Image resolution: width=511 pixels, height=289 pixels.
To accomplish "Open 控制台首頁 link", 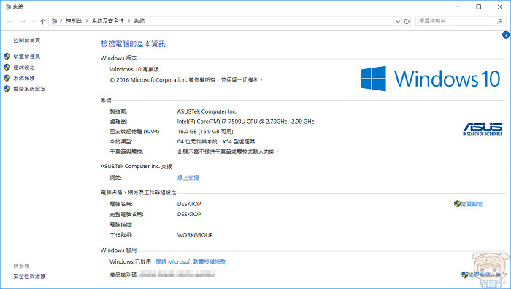I will click(27, 40).
